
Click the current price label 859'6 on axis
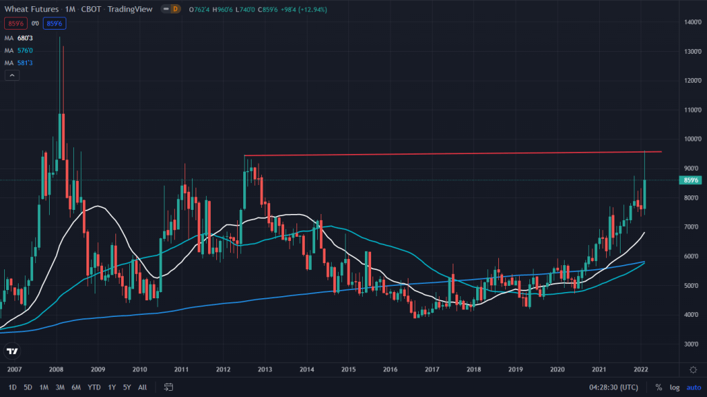coord(691,180)
